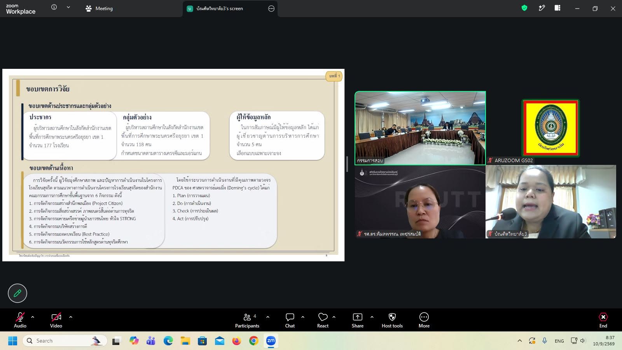
Task: Click the green encryption shield icon
Action: pyautogui.click(x=524, y=8)
